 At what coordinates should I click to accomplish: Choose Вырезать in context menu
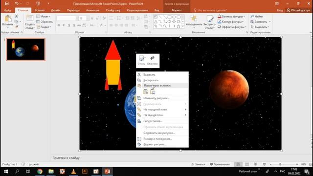162,75
